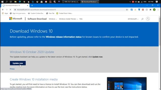Image resolution: width=161 pixels, height=90 pixels.
Task: Click the Windows Start button
Action: click(2, 2)
